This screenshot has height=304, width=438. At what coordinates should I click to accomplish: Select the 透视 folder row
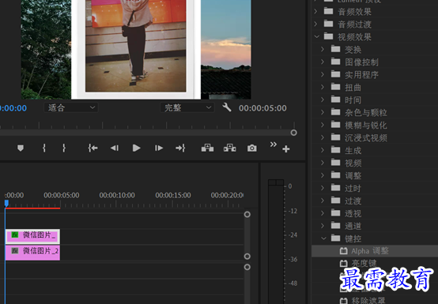tap(375, 213)
